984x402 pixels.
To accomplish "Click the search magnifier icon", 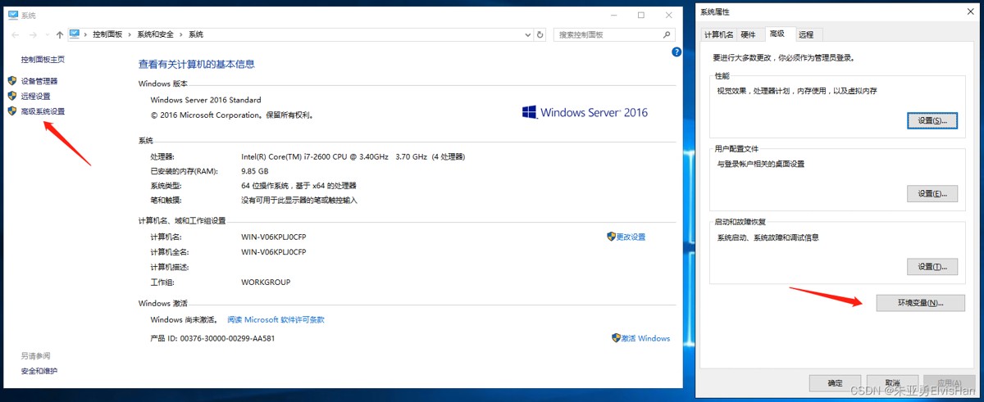I will 667,34.
